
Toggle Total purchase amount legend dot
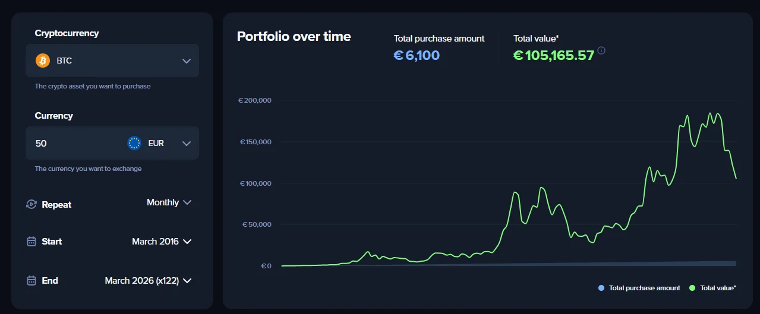(601, 288)
